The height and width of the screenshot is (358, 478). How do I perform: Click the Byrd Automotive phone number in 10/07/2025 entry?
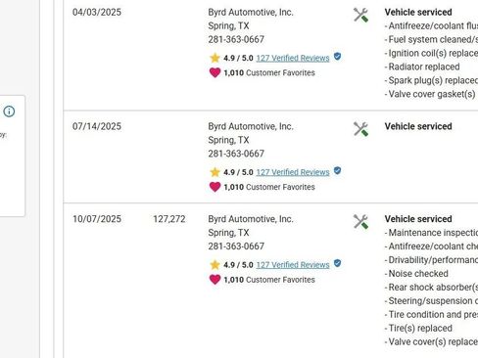[x=236, y=246]
